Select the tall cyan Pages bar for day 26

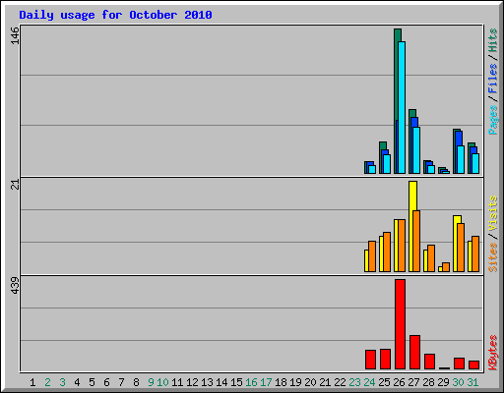[402, 107]
